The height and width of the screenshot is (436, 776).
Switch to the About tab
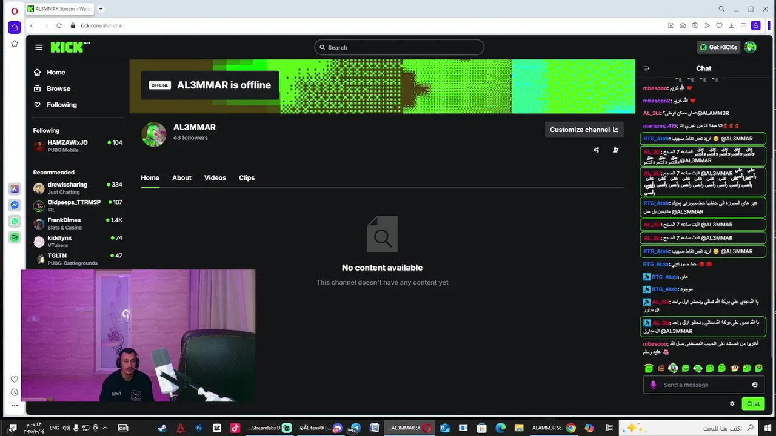point(182,178)
